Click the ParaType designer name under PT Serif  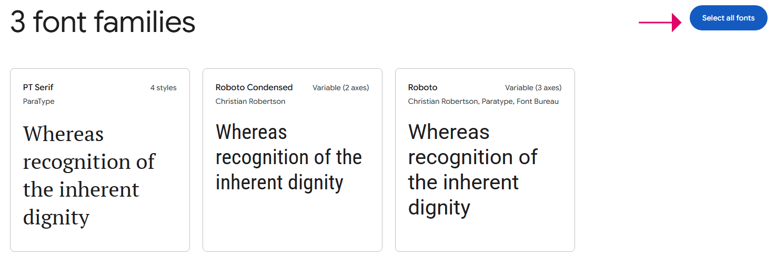39,101
